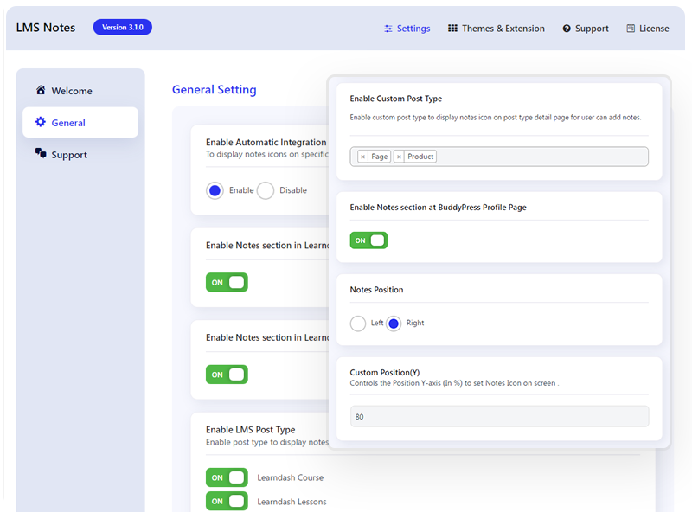The width and height of the screenshot is (692, 519).
Task: Click the Custom Position(Y) input field
Action: (x=499, y=417)
